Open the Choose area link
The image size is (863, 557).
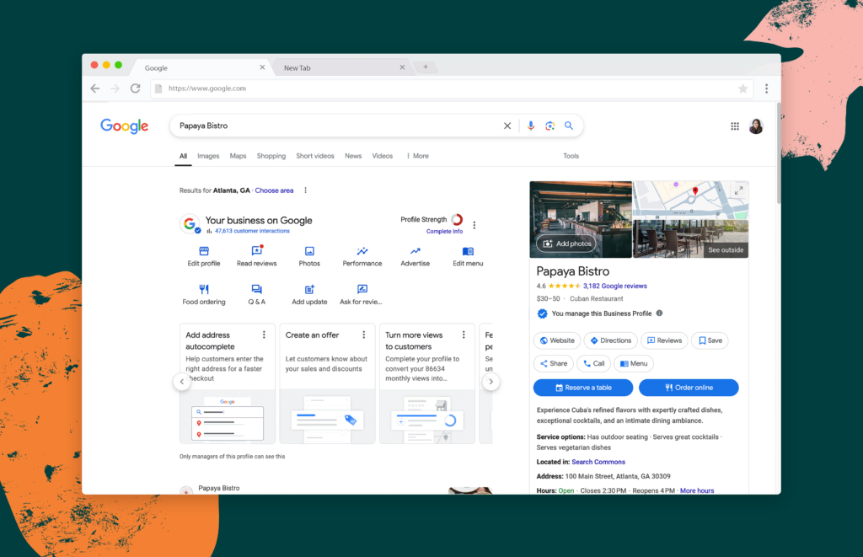point(274,190)
